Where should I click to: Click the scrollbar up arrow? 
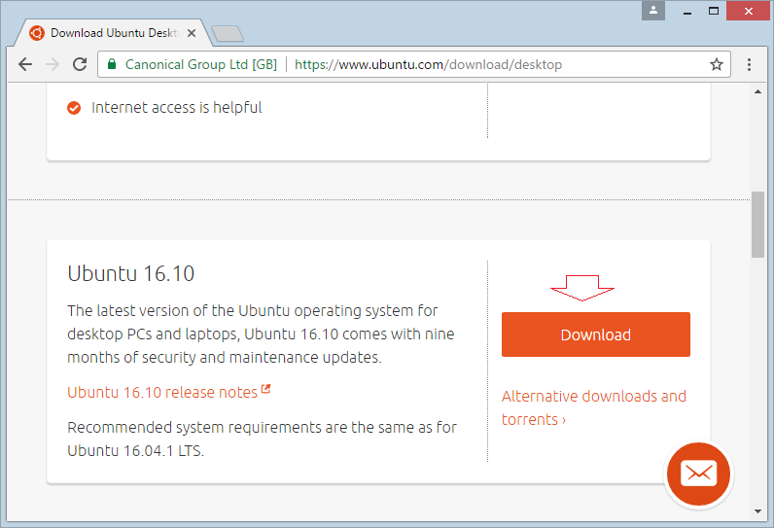coord(757,91)
